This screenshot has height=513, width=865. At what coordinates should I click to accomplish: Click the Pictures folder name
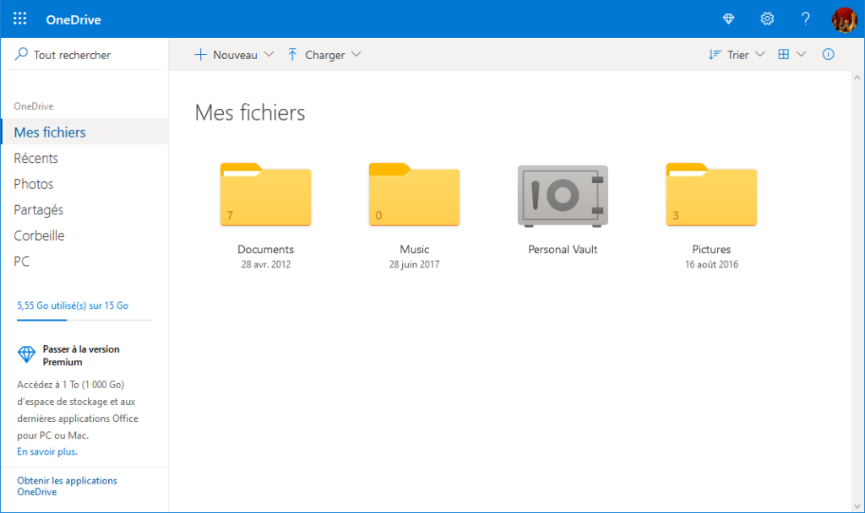point(711,250)
